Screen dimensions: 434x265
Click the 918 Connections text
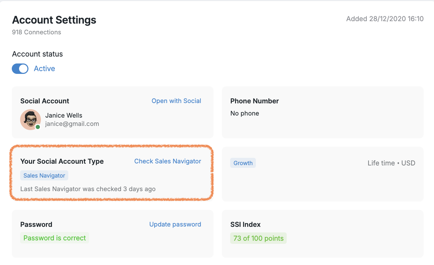pos(37,32)
